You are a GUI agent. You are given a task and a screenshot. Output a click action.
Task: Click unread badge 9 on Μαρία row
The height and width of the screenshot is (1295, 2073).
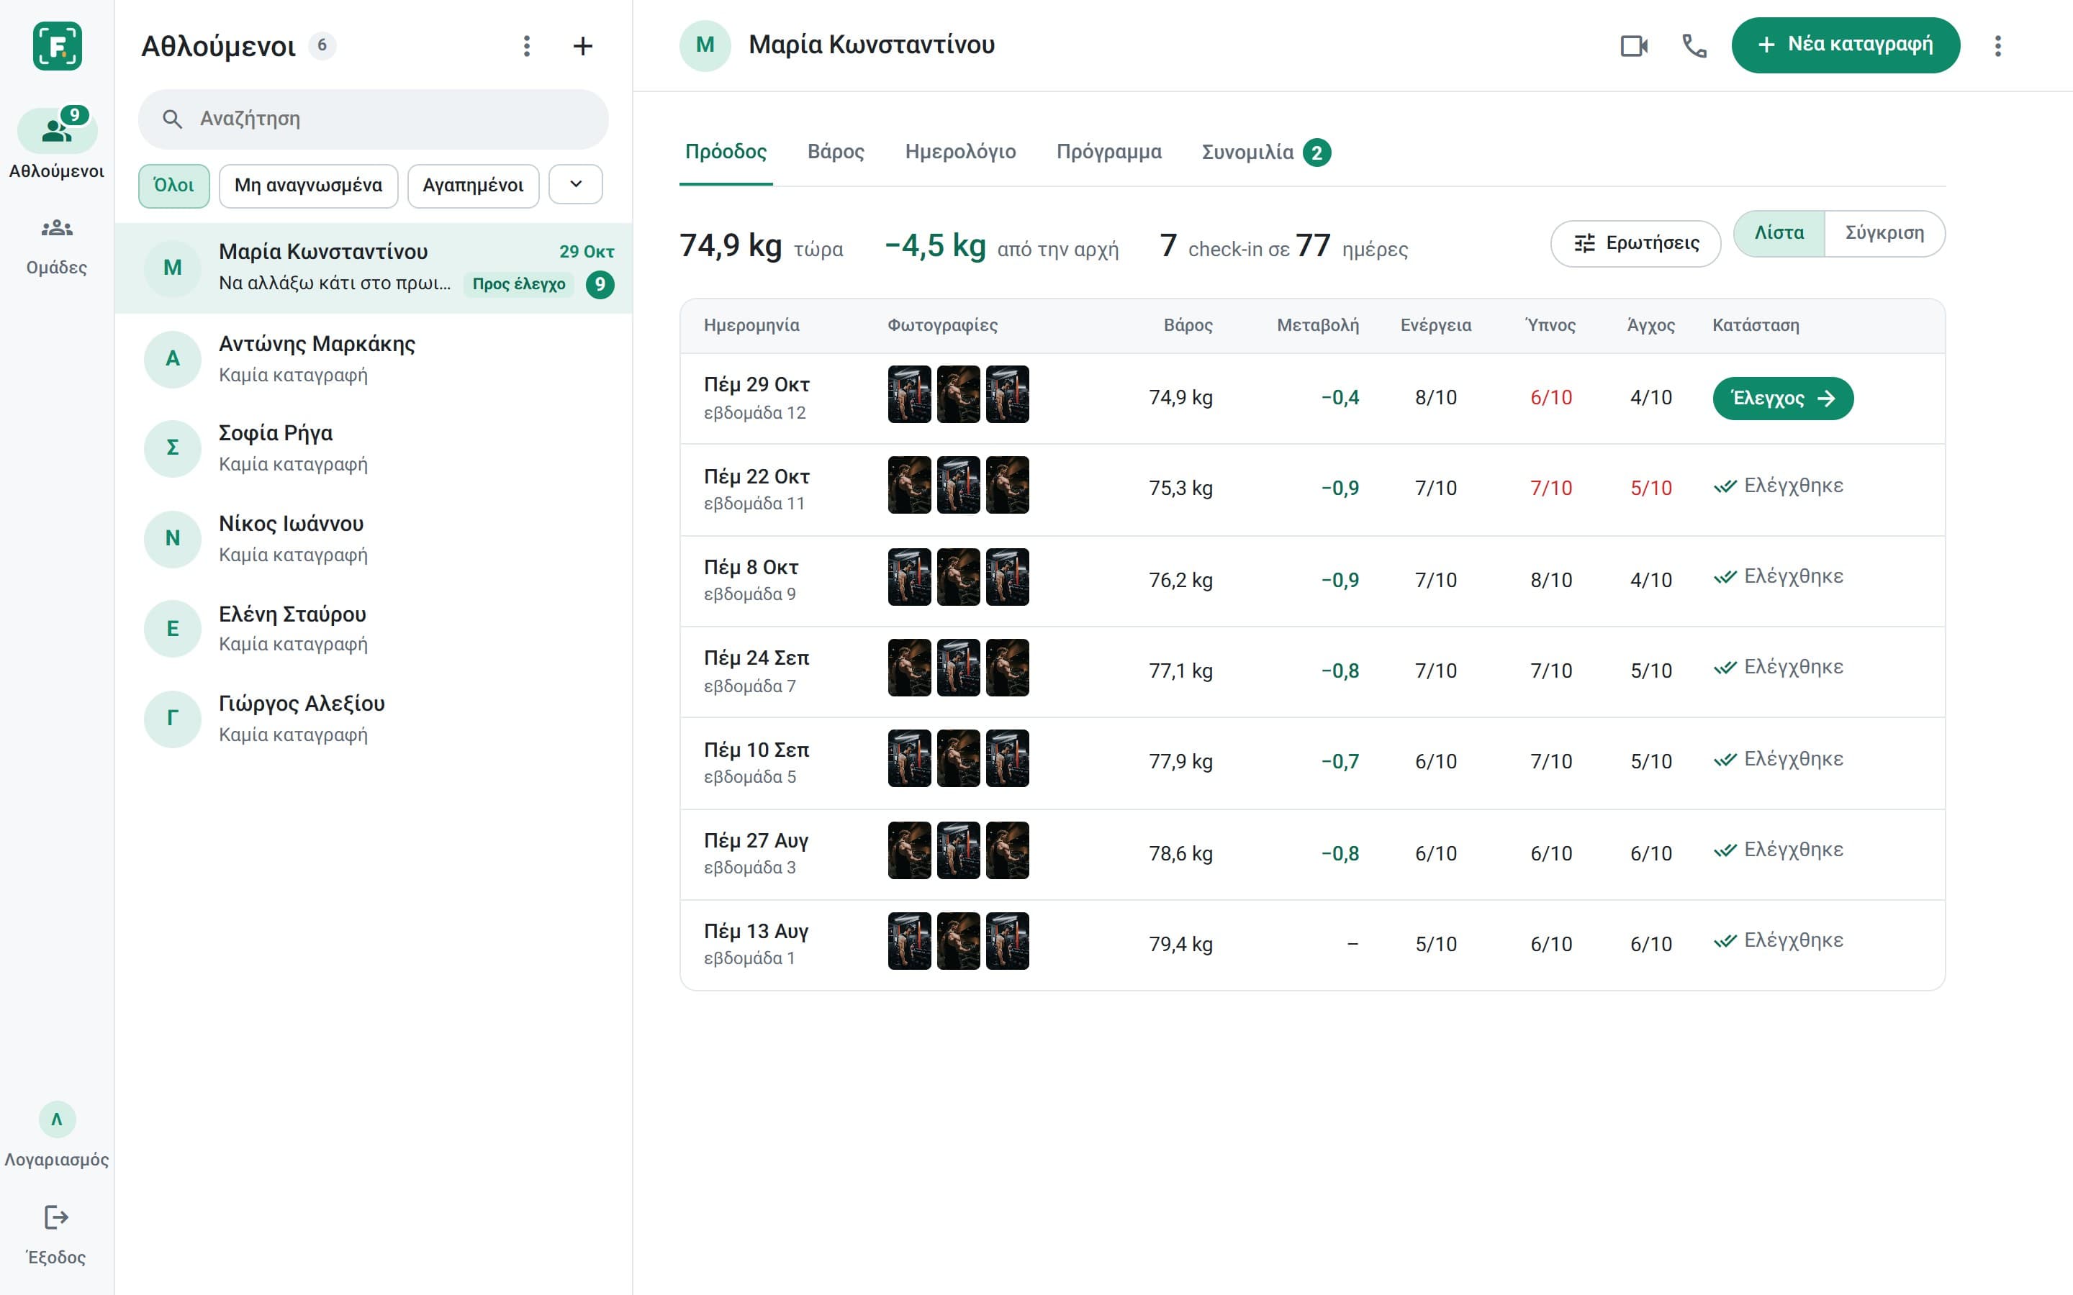click(x=600, y=284)
